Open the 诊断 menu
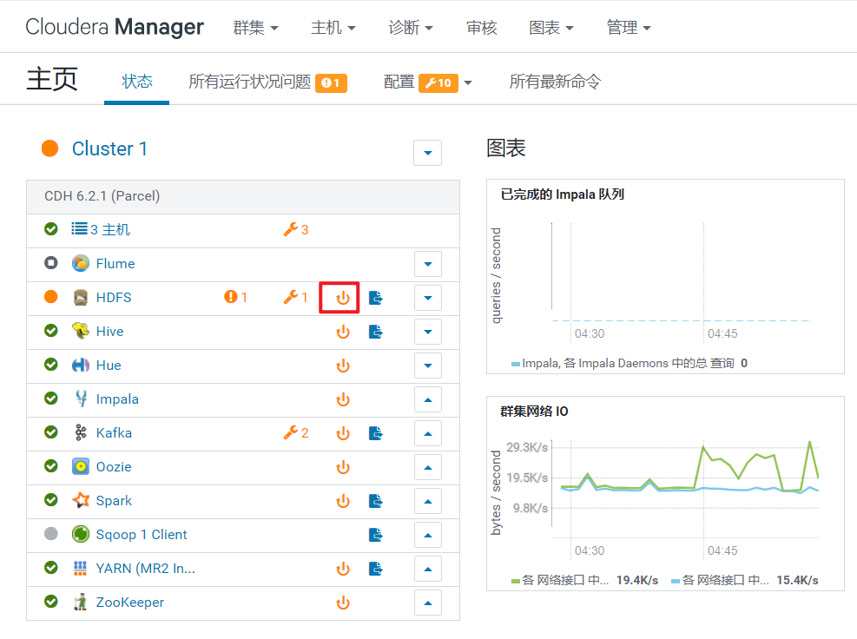 pos(411,27)
